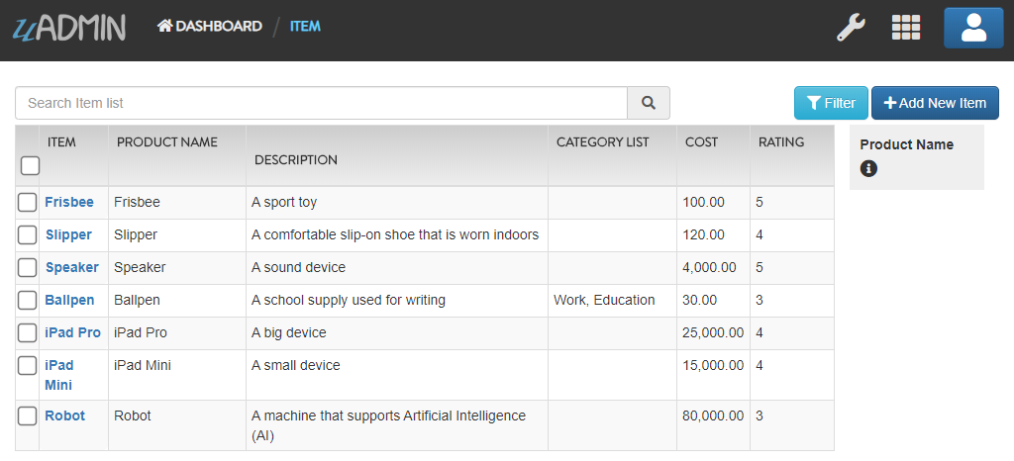Click the Search Item list field

click(x=322, y=103)
